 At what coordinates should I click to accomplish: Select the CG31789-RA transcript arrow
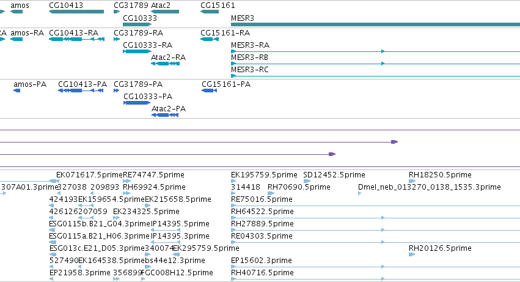pos(117,39)
